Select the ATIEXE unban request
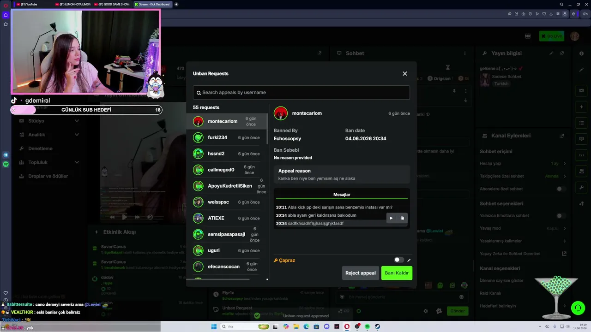The image size is (591, 332). point(226,218)
